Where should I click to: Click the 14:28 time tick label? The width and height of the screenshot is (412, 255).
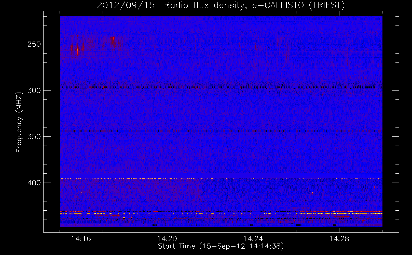[339, 239]
